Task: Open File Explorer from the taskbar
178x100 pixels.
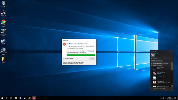Action: (16, 98)
